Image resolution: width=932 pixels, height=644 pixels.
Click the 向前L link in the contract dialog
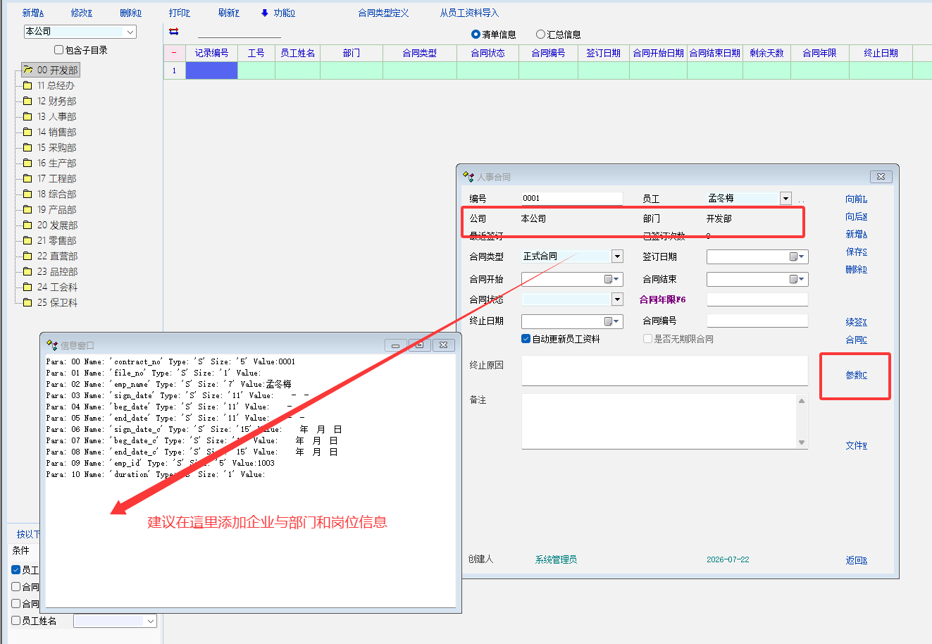857,199
